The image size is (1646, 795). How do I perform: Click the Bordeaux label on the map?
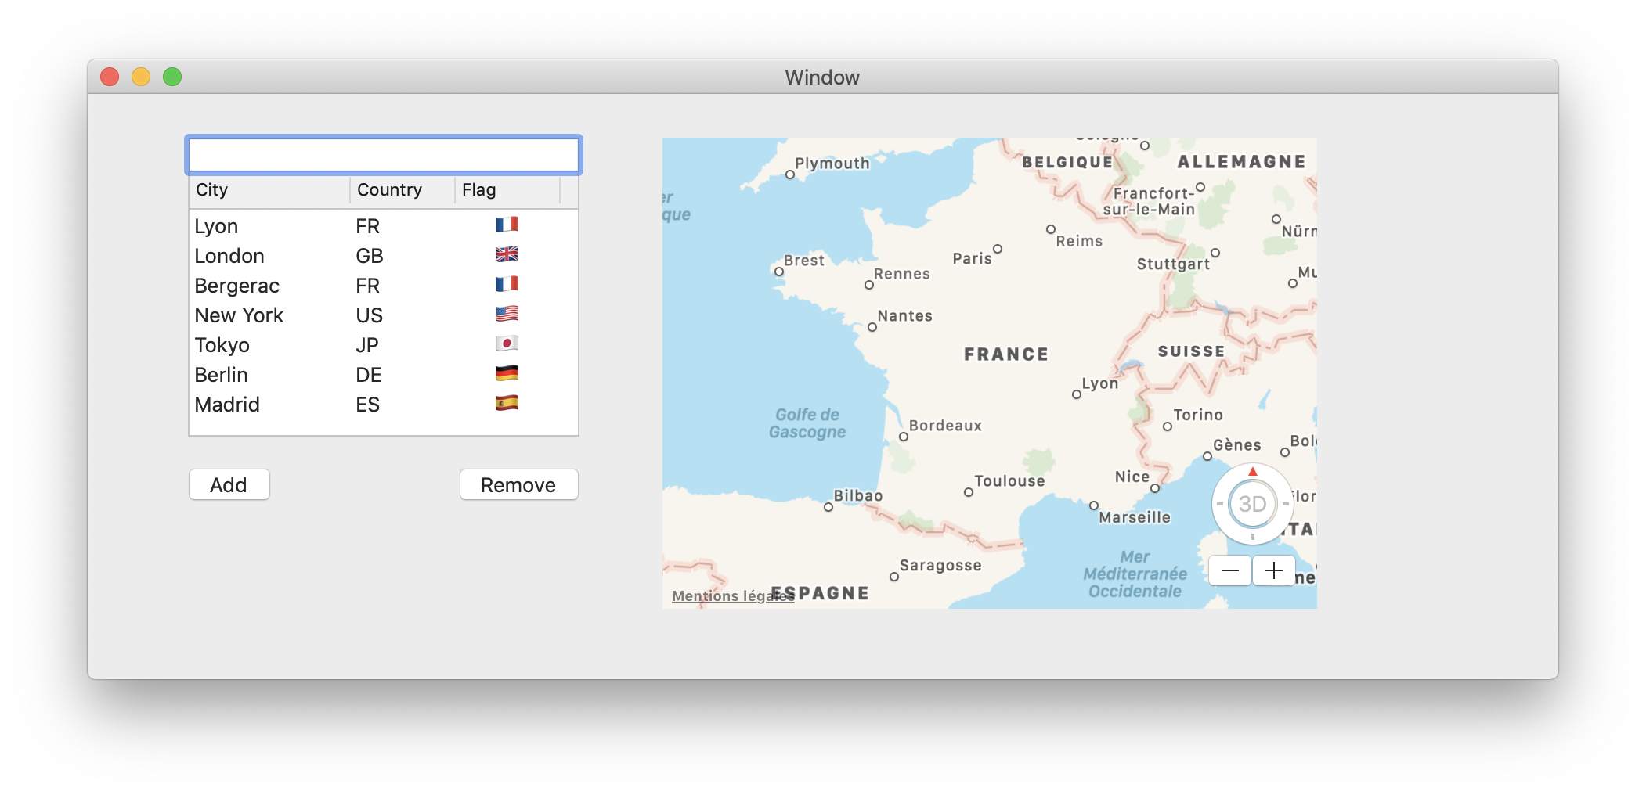coord(945,426)
